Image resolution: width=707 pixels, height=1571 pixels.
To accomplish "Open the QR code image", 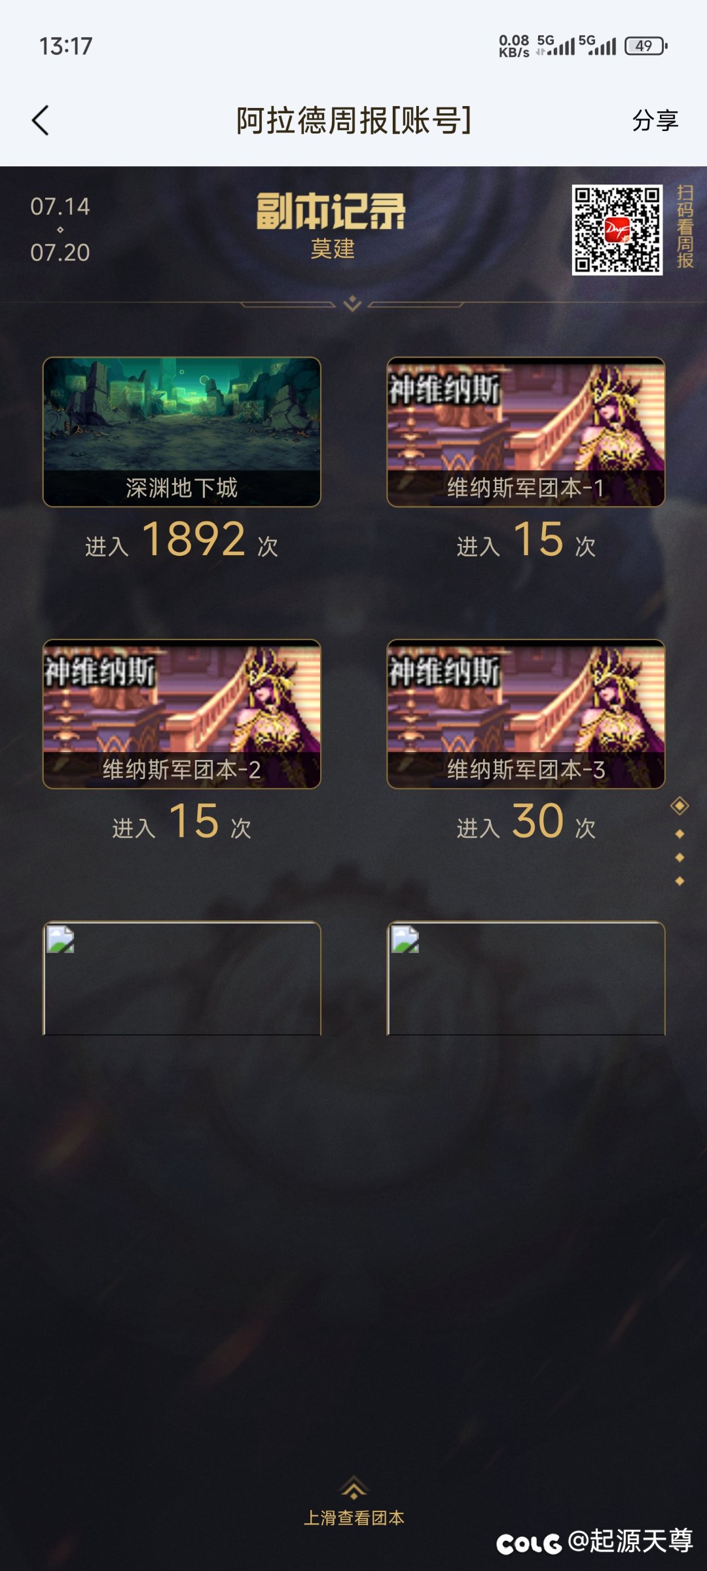I will click(x=617, y=230).
